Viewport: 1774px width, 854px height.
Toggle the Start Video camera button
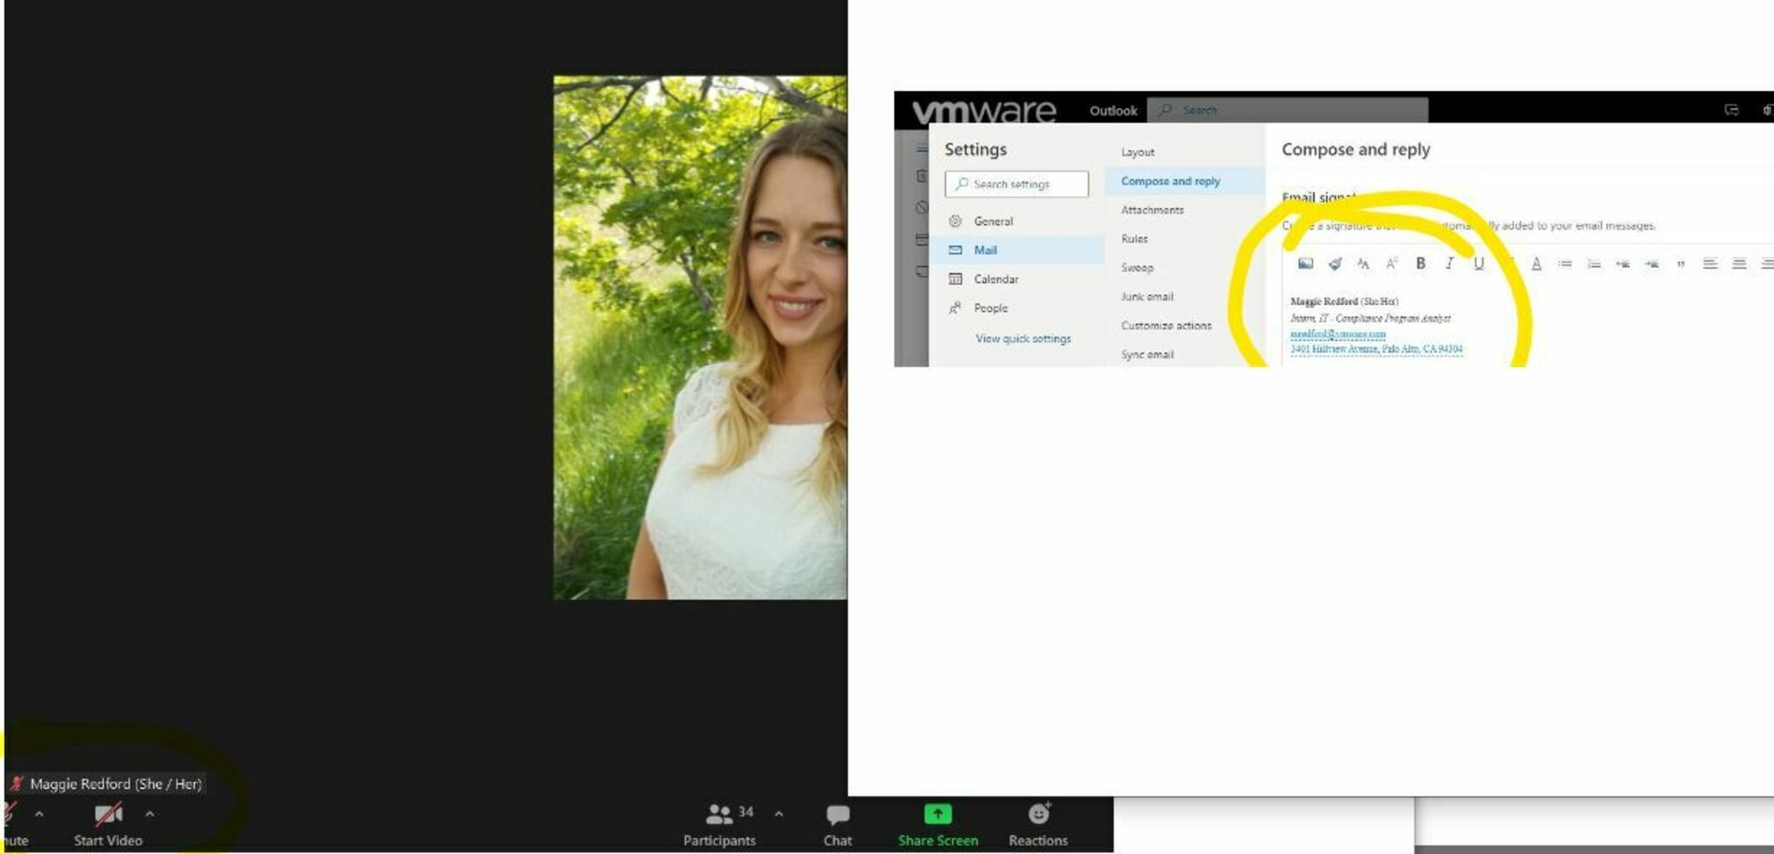(108, 824)
